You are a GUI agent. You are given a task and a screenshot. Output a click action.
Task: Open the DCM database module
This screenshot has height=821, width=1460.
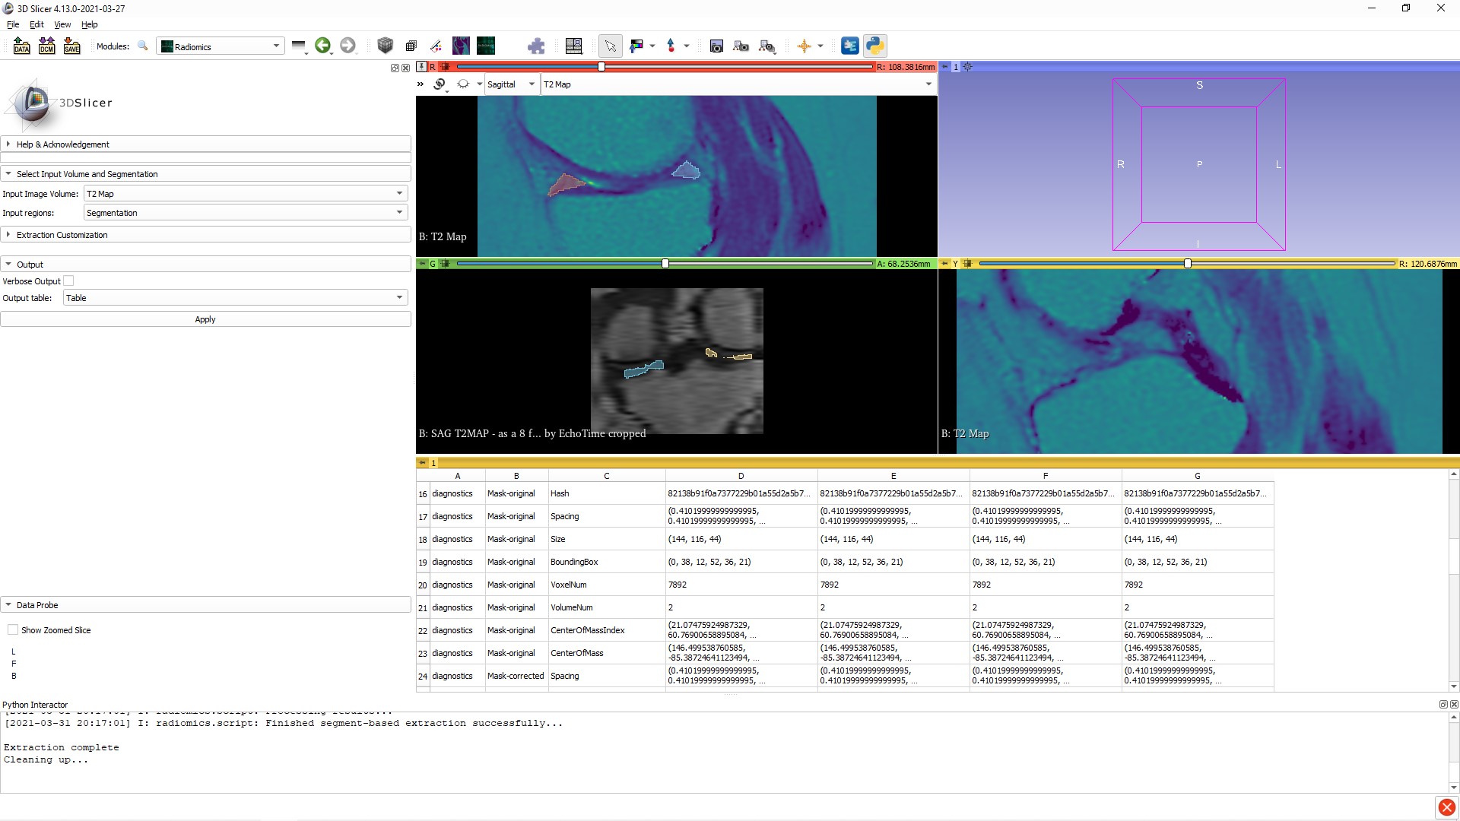tap(46, 46)
